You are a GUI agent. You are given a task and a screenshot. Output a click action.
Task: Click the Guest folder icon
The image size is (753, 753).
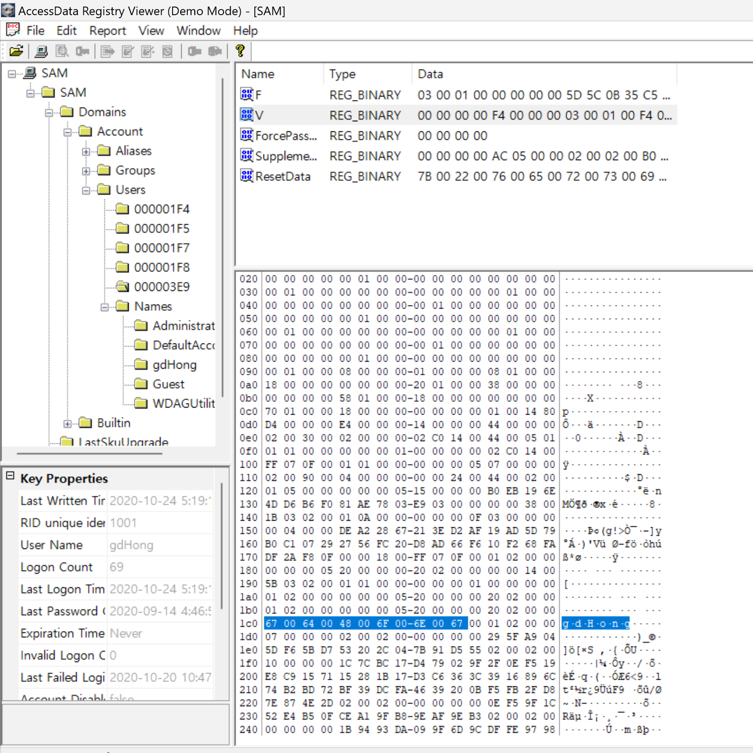pos(141,384)
